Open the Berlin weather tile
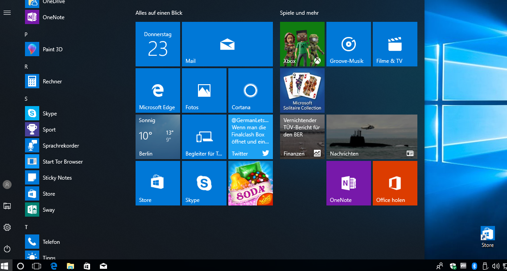This screenshot has width=507, height=271. point(157,137)
